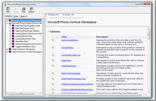This screenshot has height=101, width=156.
Task: Click the help icon in the title bar
Action: (5, 4)
